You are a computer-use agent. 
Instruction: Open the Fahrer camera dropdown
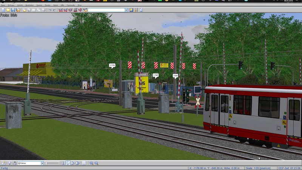coord(42,163)
